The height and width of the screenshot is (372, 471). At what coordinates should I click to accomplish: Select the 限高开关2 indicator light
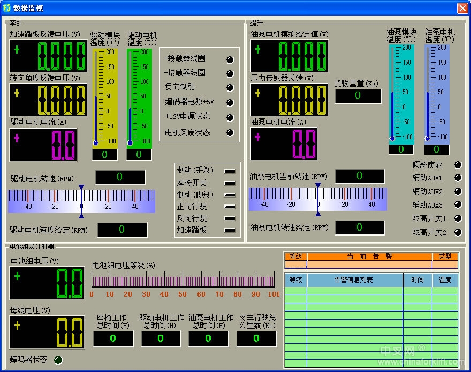point(458,232)
